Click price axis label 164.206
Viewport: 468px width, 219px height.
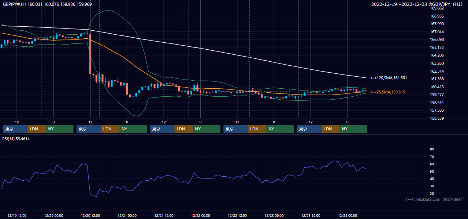437,55
